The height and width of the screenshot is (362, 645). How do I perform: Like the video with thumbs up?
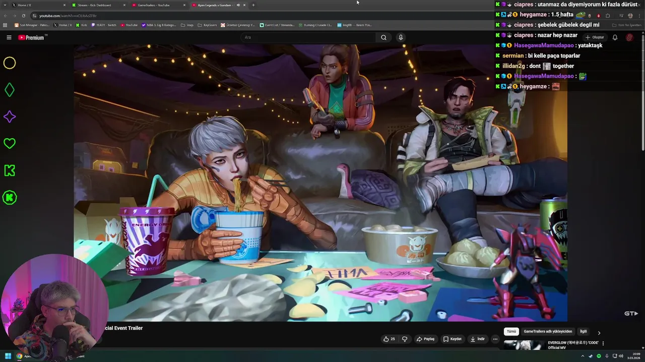(x=389, y=339)
